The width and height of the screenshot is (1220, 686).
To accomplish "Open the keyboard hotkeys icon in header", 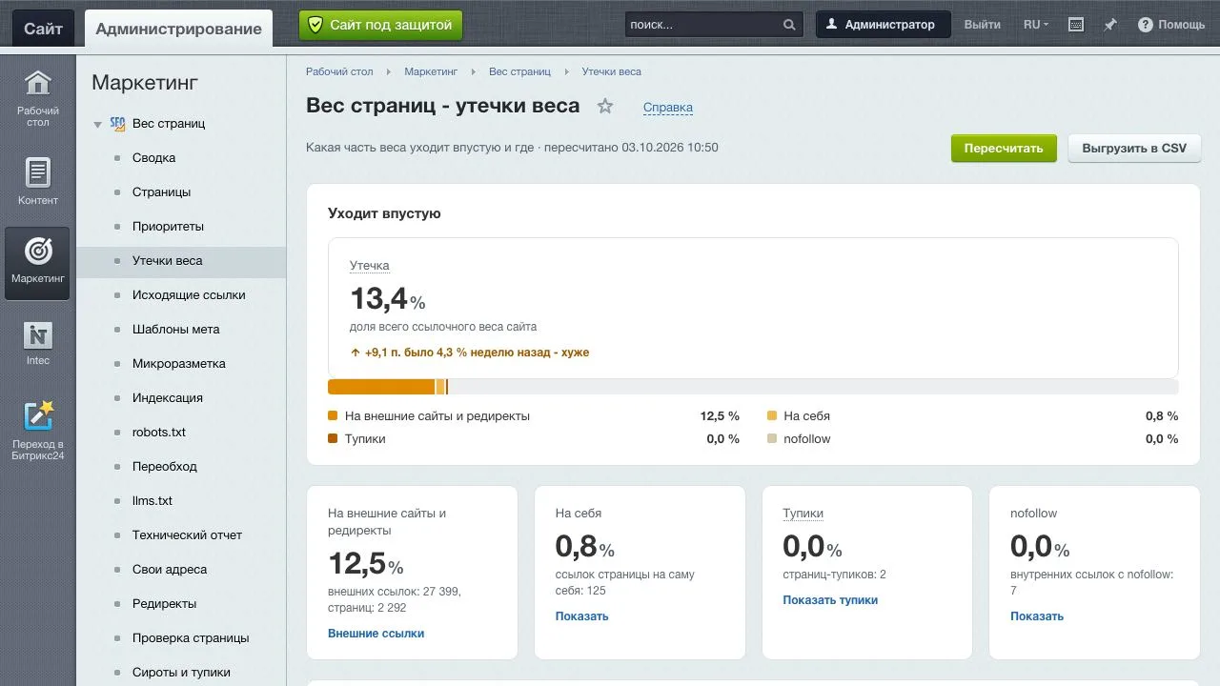I will (1076, 25).
